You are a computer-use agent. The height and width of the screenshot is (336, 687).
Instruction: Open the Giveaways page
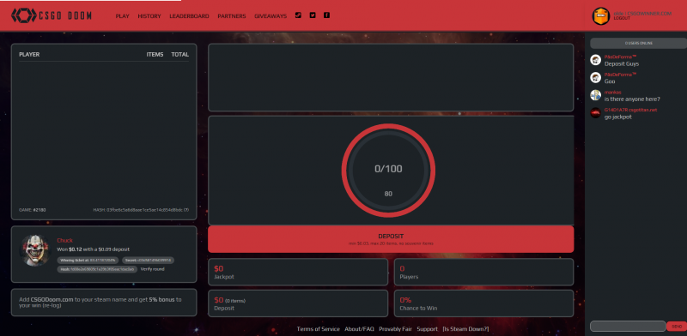(271, 16)
